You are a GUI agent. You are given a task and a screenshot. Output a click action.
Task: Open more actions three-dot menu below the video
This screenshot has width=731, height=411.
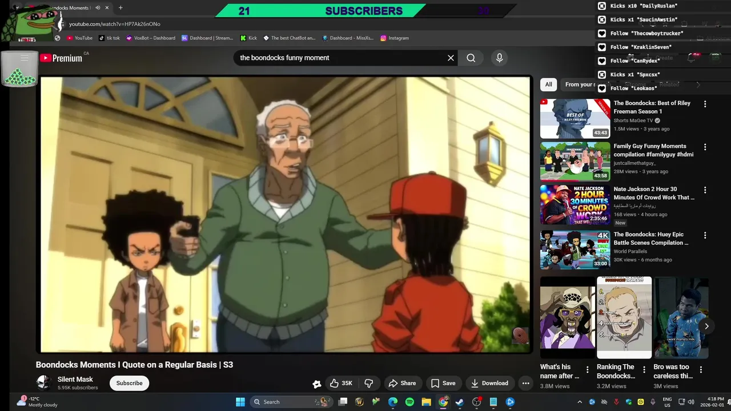[526, 383]
